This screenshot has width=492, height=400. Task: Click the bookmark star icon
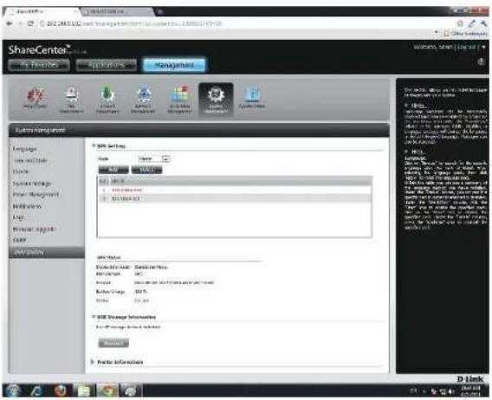pos(460,23)
